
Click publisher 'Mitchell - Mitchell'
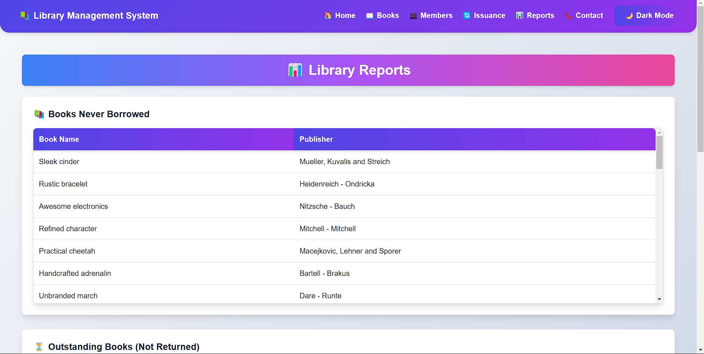pyautogui.click(x=328, y=229)
